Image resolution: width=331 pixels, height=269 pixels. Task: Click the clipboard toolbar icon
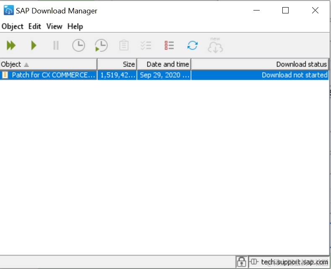(x=124, y=45)
